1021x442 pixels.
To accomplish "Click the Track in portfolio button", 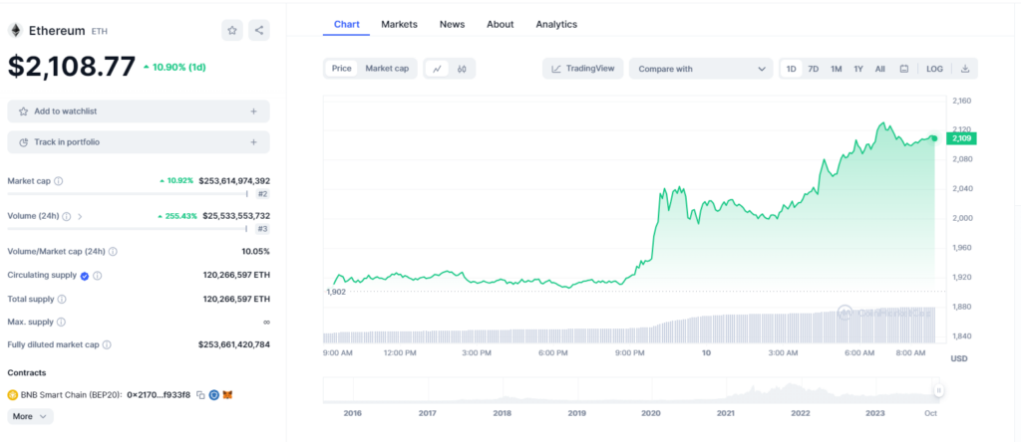I will (138, 141).
